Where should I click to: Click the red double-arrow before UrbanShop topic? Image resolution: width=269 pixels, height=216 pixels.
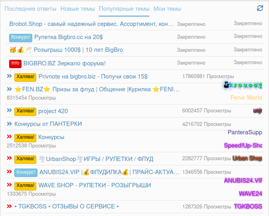coord(9,158)
